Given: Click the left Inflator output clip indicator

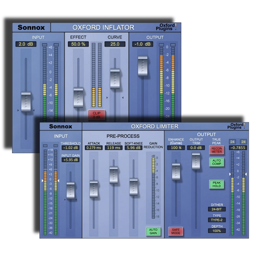Looking at the screenshot, I should 161,45.
